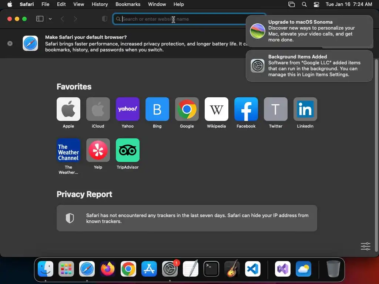Viewport: 379px width, 284px height.
Task: Open the App Store from the Dock
Action: coord(149,269)
